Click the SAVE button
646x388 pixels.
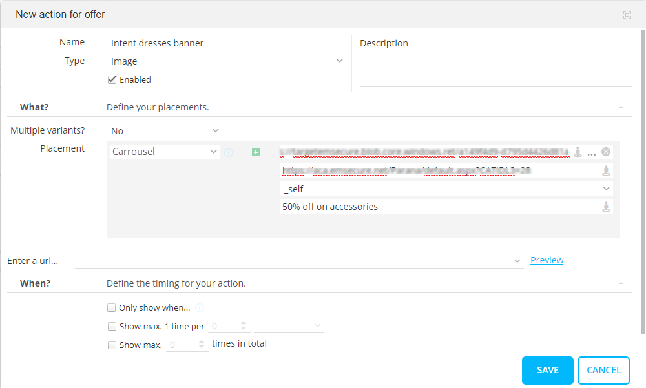pos(547,371)
